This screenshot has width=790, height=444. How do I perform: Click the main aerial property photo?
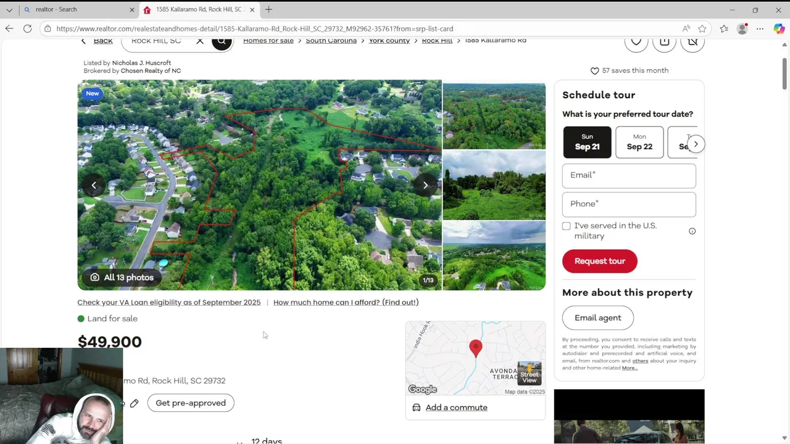[x=259, y=185]
